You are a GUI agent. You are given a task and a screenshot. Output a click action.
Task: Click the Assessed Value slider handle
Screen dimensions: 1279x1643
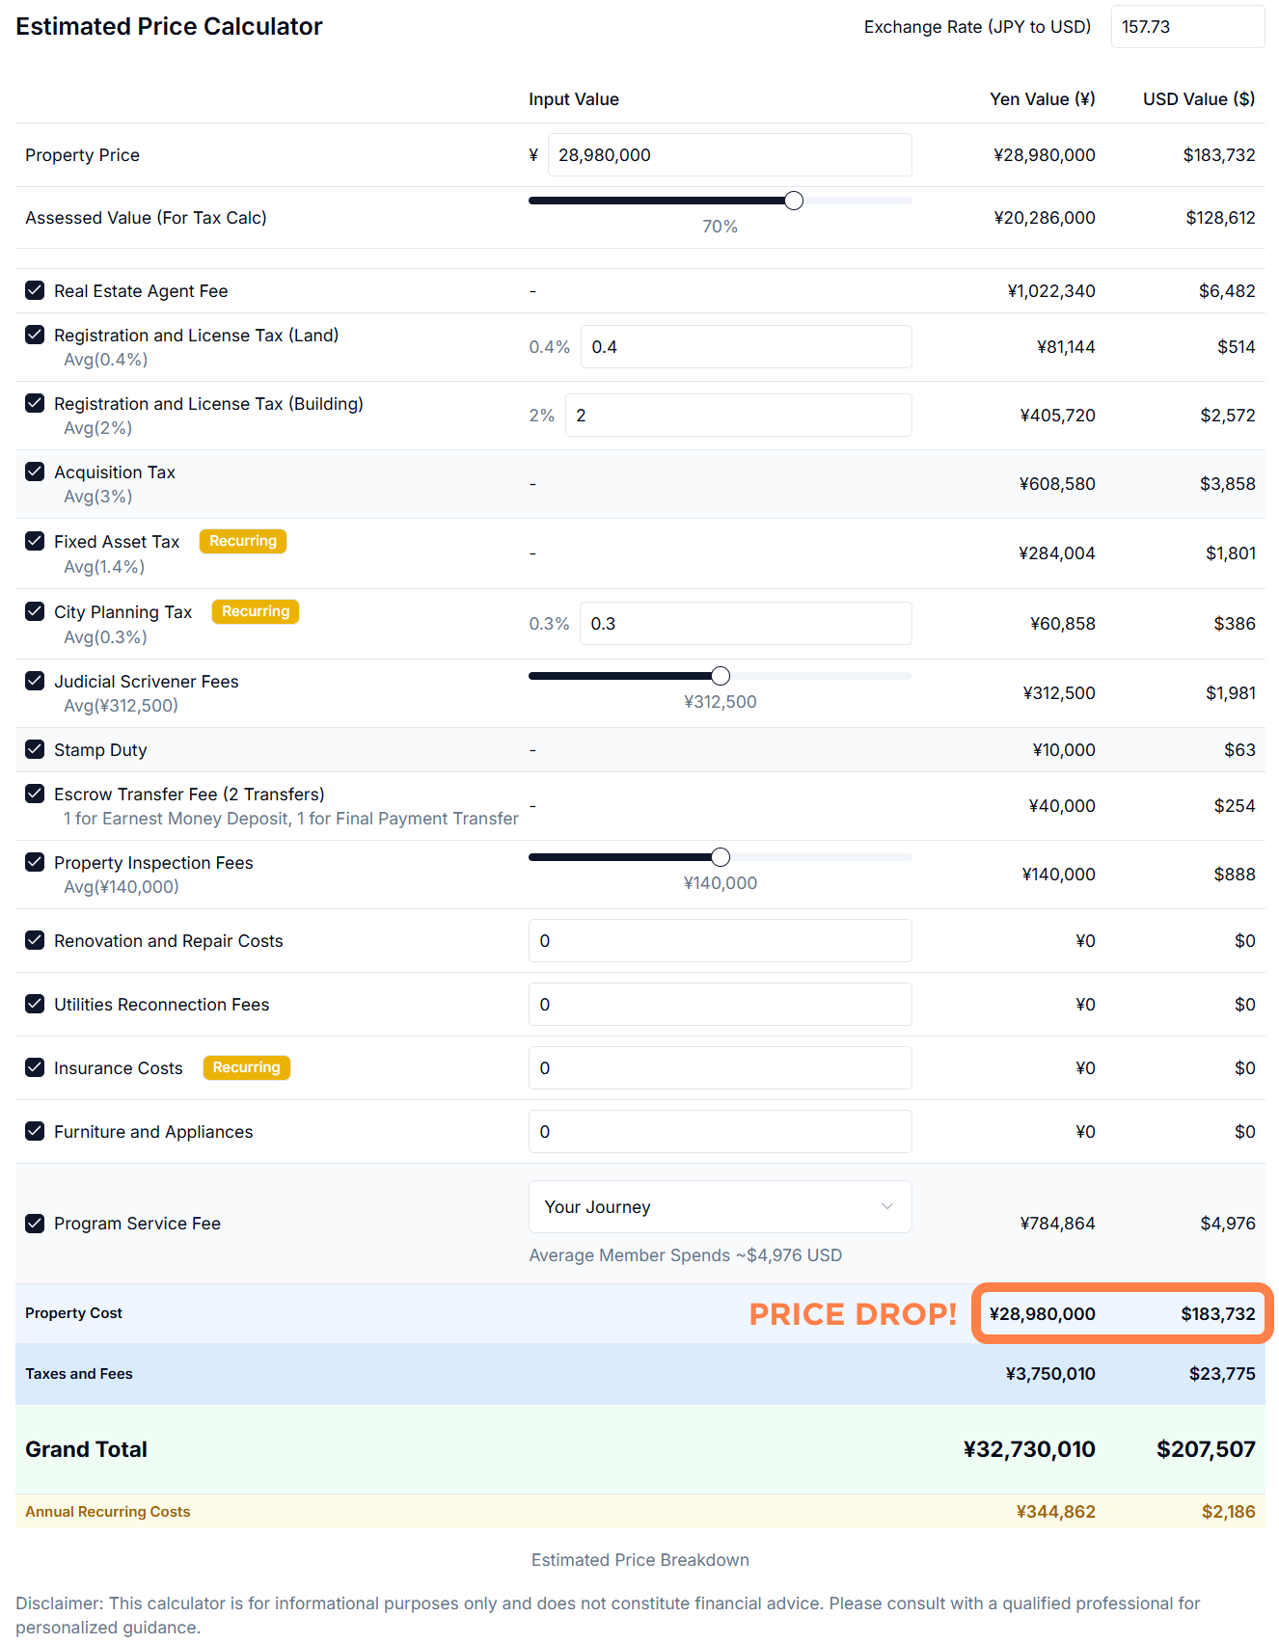point(794,201)
